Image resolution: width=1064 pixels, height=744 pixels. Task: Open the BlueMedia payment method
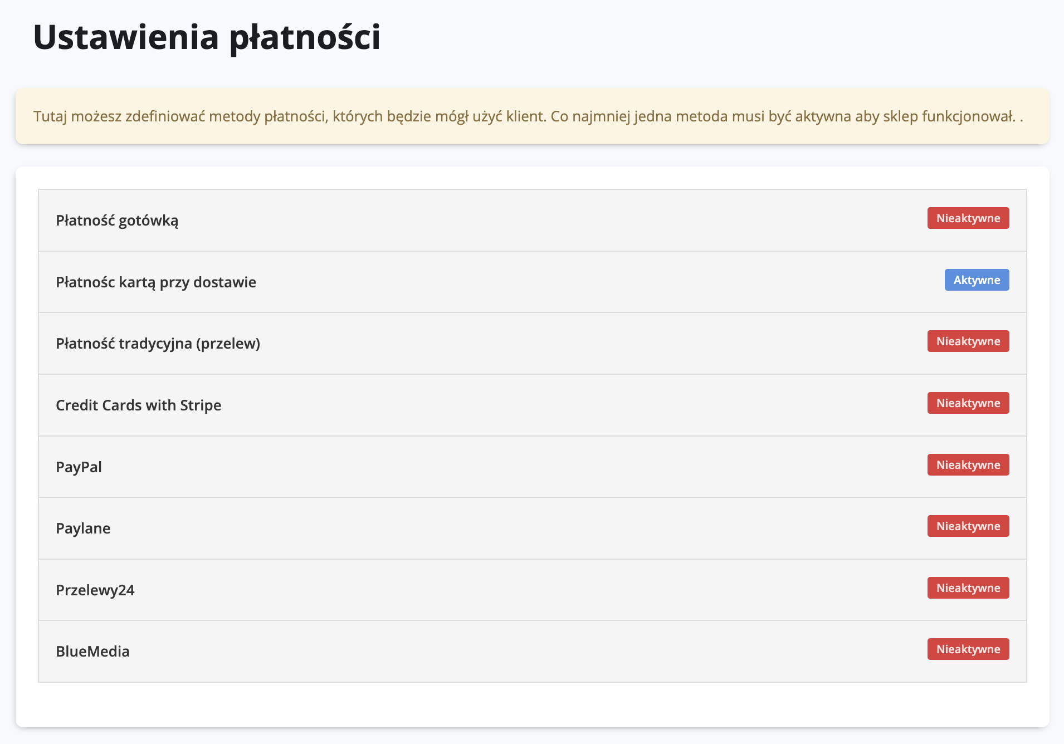coord(92,652)
